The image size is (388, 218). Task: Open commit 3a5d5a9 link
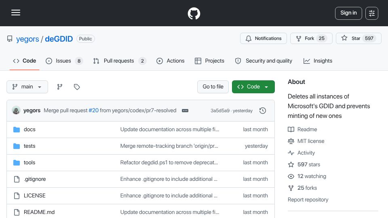tap(220, 111)
